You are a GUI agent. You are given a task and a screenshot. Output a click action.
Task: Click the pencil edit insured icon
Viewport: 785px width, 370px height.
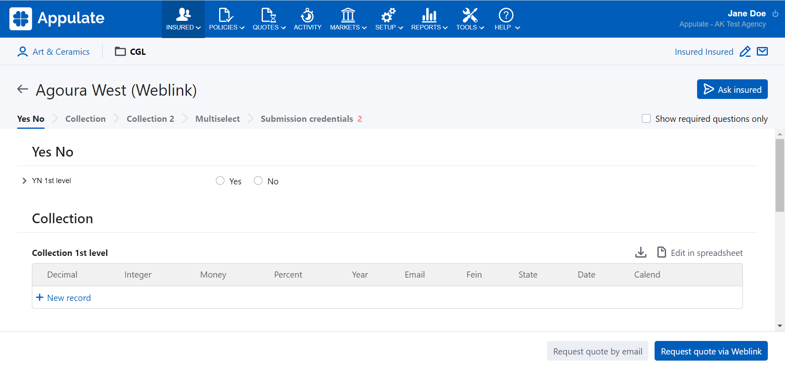[x=745, y=52]
